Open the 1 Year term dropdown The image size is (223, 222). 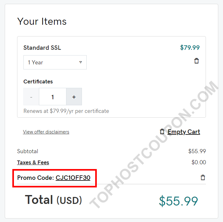pyautogui.click(x=55, y=62)
